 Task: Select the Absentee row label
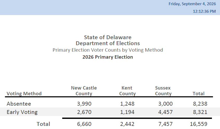[x=19, y=104]
